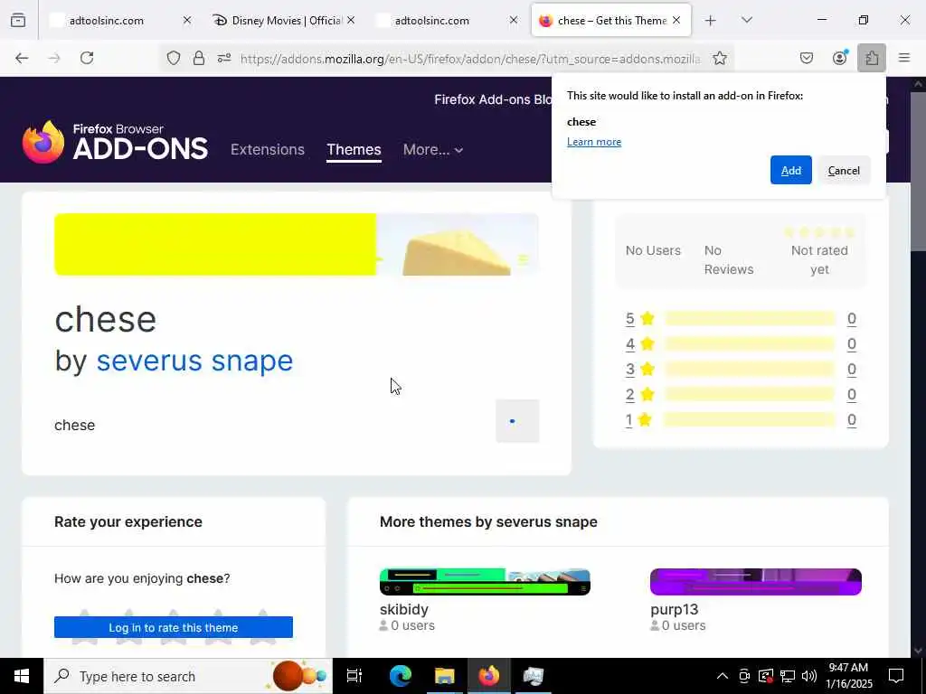List all tabs with the chevron
Image resolution: width=926 pixels, height=694 pixels.
tap(747, 20)
